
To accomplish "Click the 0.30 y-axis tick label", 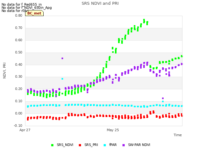I will click(x=19, y=77).
